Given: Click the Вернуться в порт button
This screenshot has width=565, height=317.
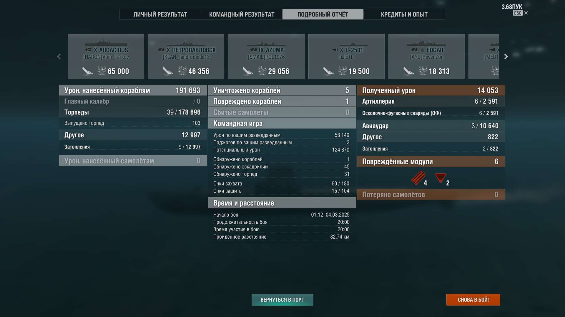Looking at the screenshot, I should pyautogui.click(x=282, y=300).
